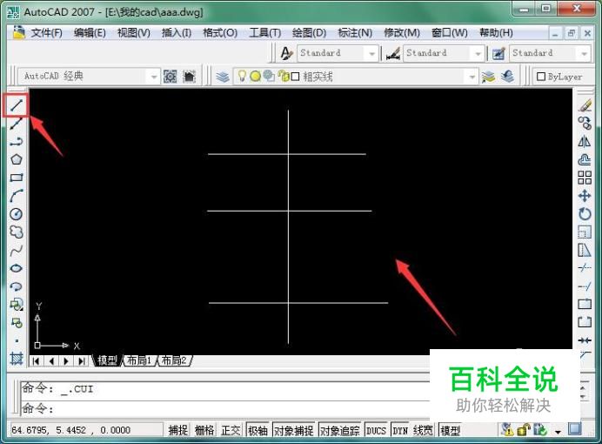Select the Spline tool

(17, 251)
